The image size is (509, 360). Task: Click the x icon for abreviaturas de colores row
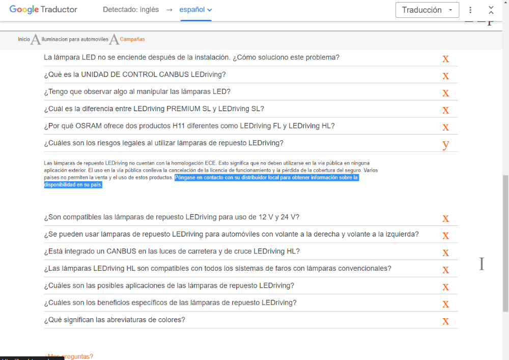[446, 321]
